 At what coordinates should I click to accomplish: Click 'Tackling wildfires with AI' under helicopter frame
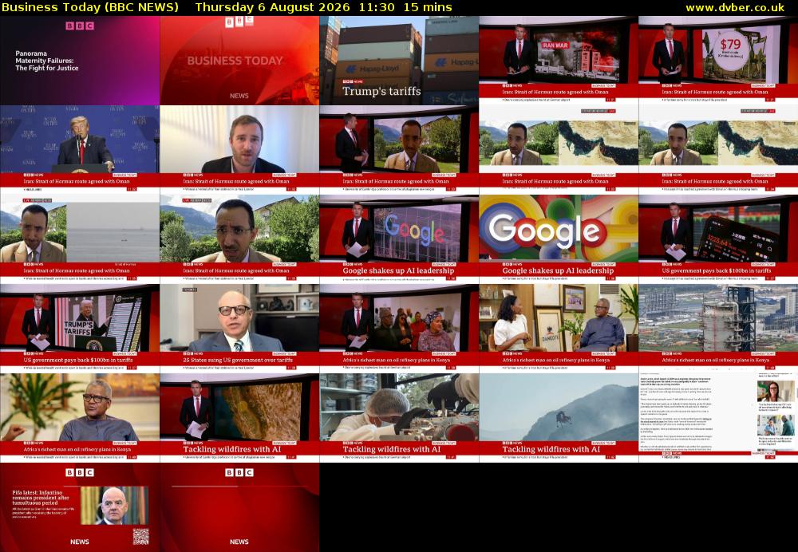coord(551,449)
